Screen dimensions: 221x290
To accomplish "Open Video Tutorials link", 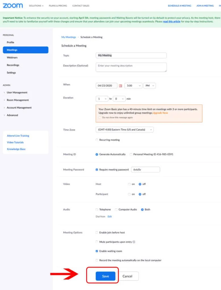I will [15, 142].
